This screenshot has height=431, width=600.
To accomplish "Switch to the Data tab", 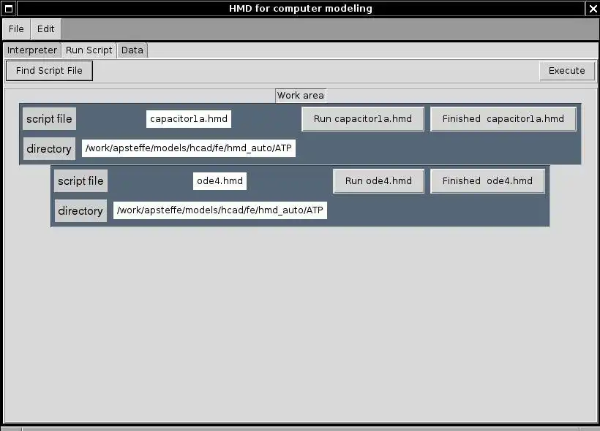I will [x=132, y=50].
